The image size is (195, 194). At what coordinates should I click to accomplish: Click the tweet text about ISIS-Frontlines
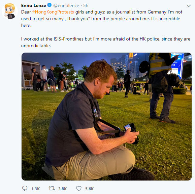[x=106, y=43]
